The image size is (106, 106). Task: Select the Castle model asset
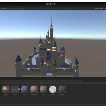tap(15, 89)
